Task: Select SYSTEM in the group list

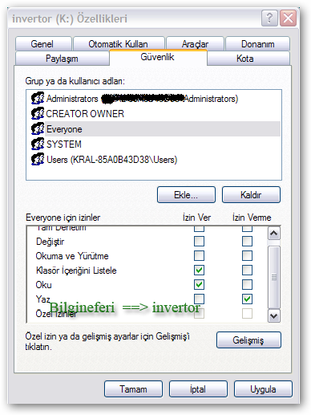Action: tap(154, 144)
